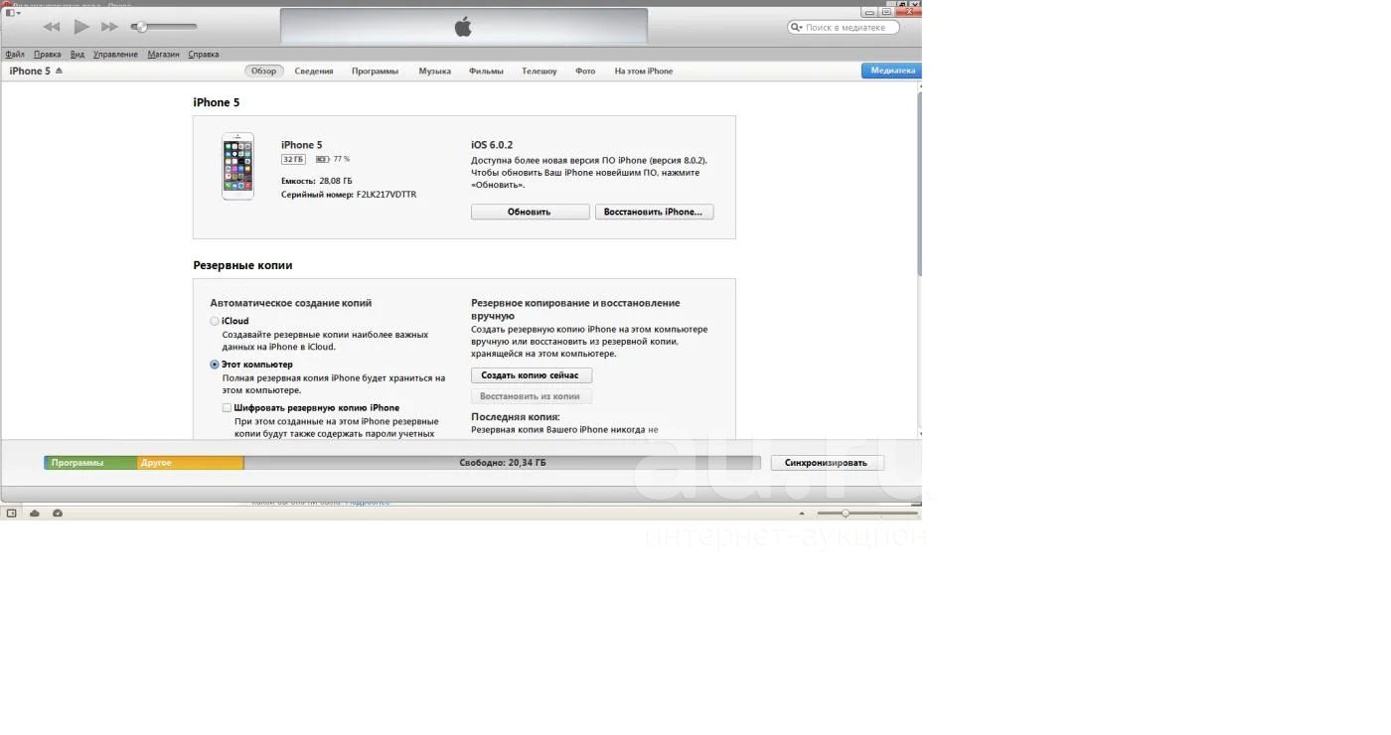The image size is (1391, 735).
Task: Click the sidebar toggle icon in status bar
Action: coord(12,514)
